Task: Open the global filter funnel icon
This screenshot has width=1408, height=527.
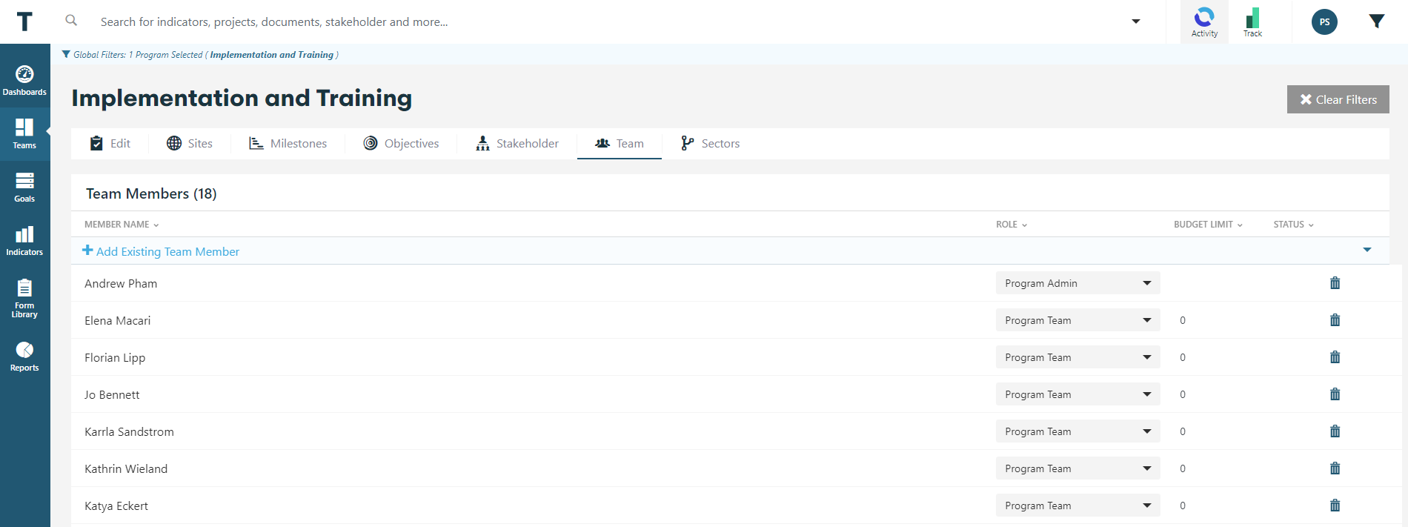Action: 1376,21
